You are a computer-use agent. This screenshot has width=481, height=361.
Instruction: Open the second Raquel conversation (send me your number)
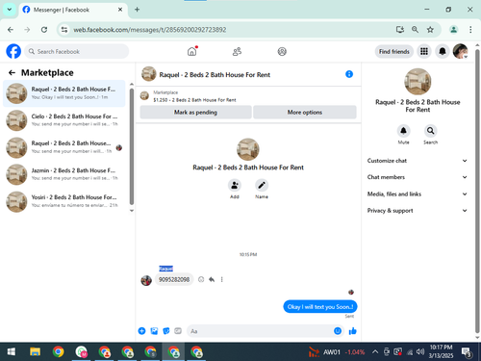pyautogui.click(x=64, y=147)
